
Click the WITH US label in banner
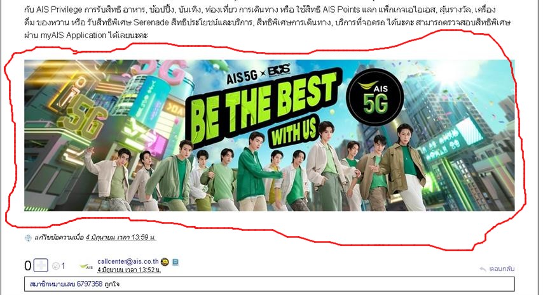[x=294, y=131]
